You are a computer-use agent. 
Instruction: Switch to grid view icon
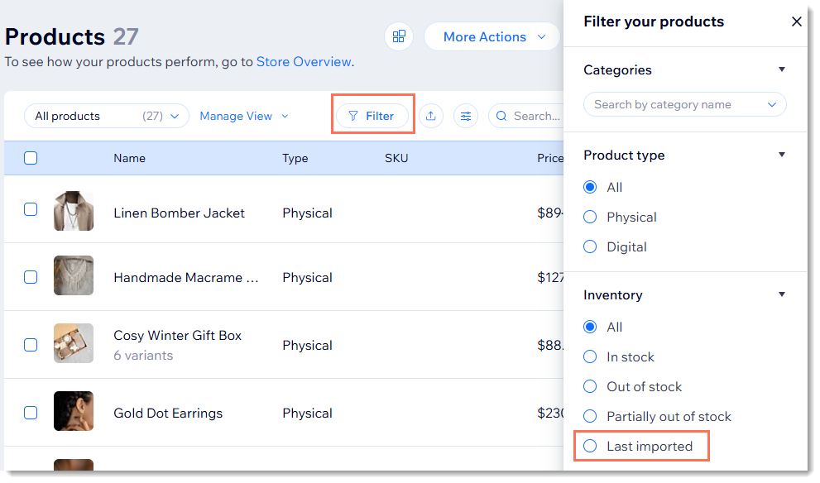click(399, 36)
